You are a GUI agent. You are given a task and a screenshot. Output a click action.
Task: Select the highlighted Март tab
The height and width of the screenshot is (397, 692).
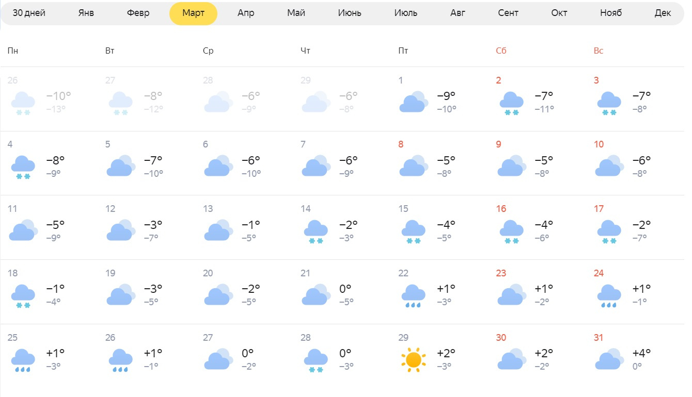[193, 13]
